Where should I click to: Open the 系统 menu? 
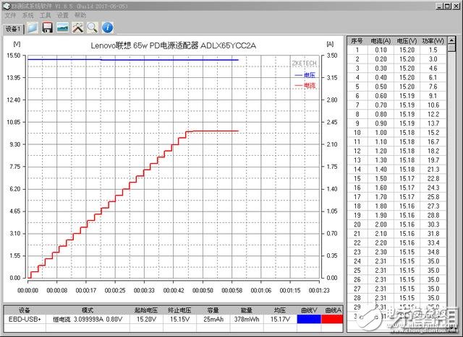[27, 14]
